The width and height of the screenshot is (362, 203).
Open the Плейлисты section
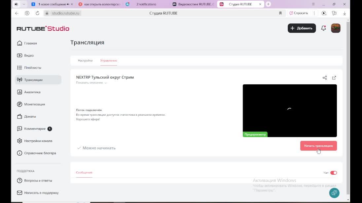coord(29,68)
